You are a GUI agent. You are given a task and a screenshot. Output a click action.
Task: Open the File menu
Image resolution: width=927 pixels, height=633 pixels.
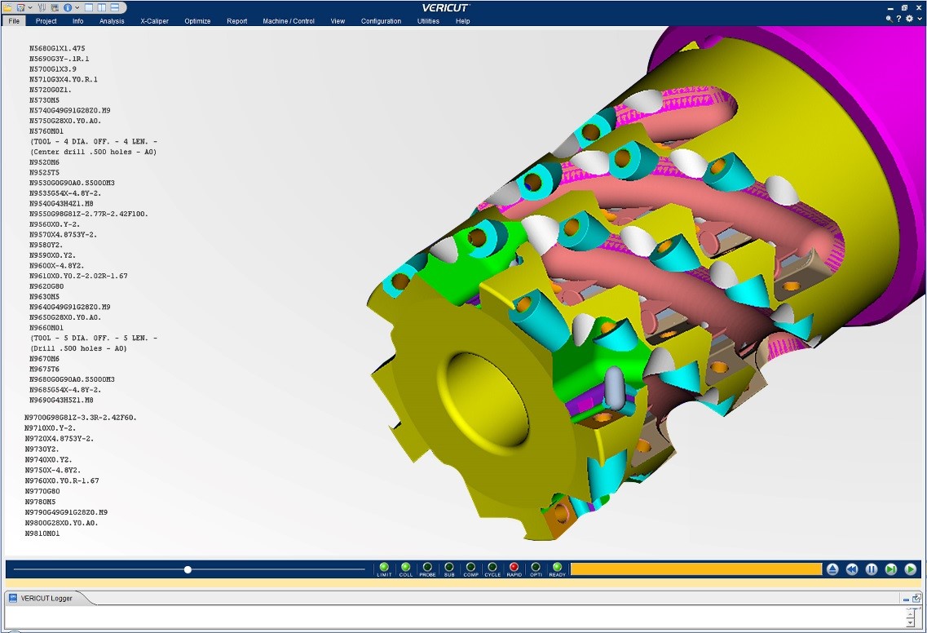(14, 20)
